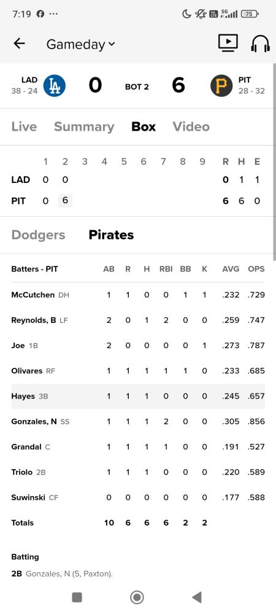
Task: Open the video stream TV icon
Action: click(x=228, y=43)
